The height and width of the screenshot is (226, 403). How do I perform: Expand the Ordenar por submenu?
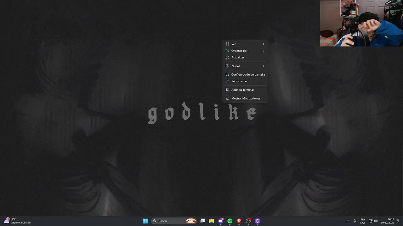click(x=245, y=51)
